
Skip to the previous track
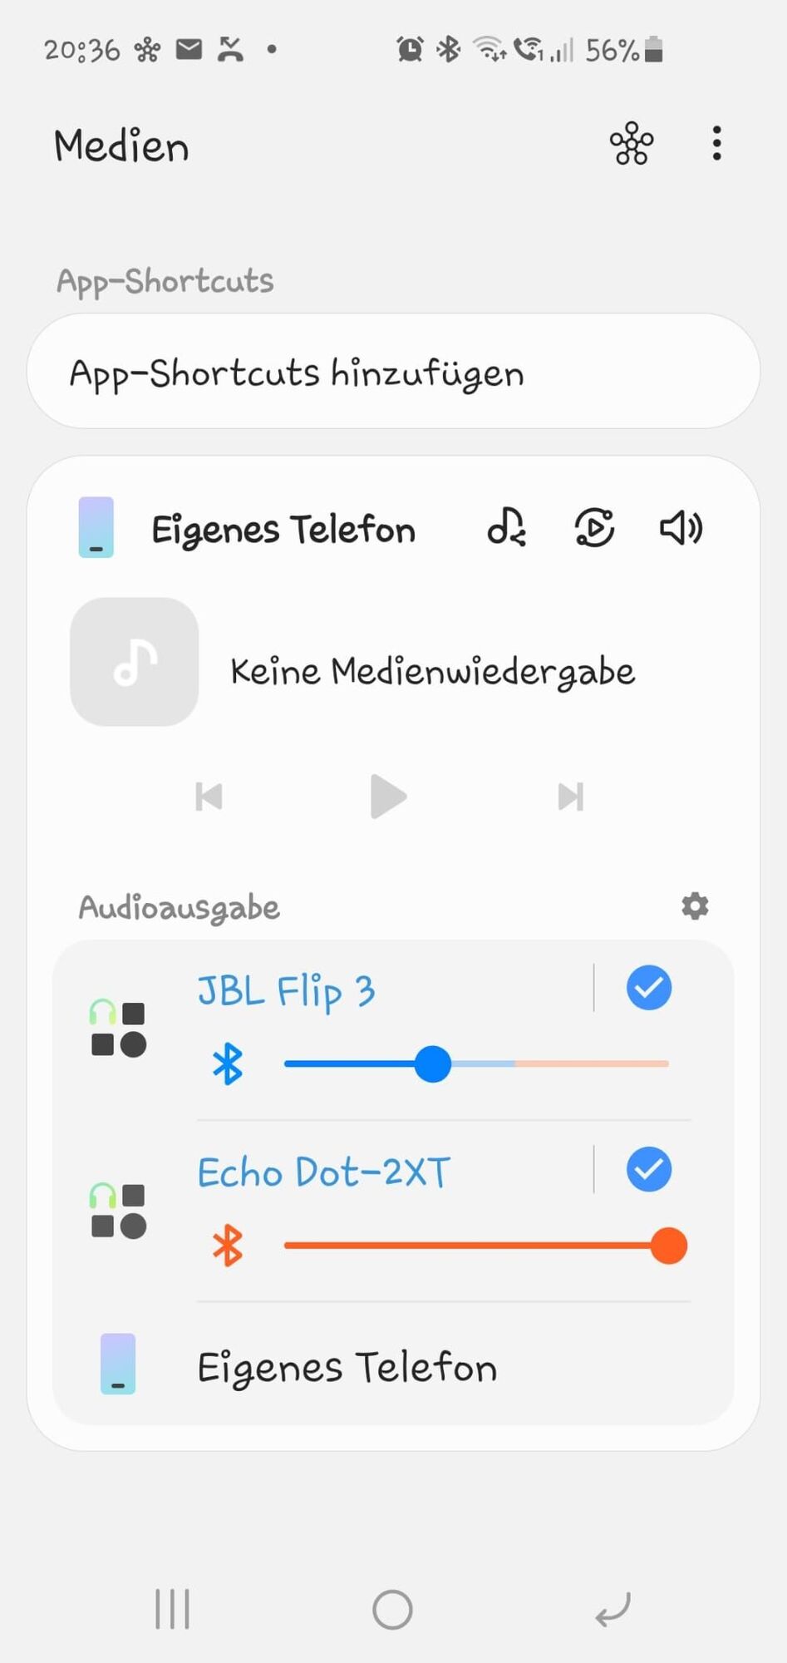click(209, 797)
